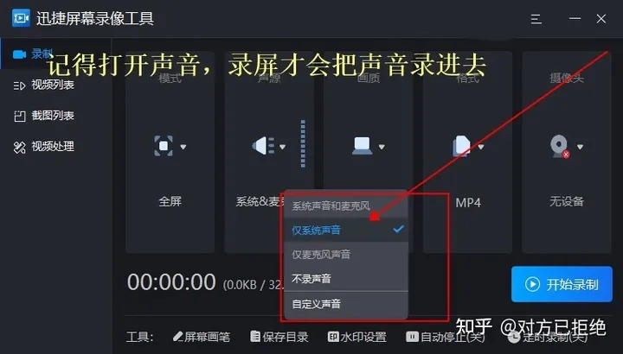Click the 视频列表 sidebar icon
623x354 pixels.
19,85
